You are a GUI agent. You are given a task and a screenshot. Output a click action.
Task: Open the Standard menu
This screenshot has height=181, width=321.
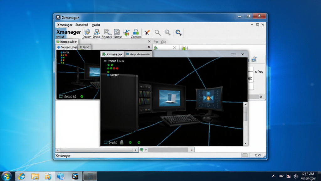click(82, 25)
